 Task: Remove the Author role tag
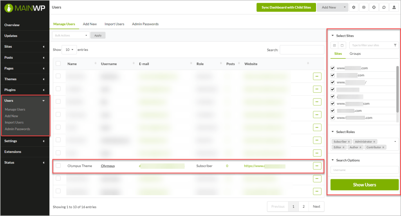360,147
